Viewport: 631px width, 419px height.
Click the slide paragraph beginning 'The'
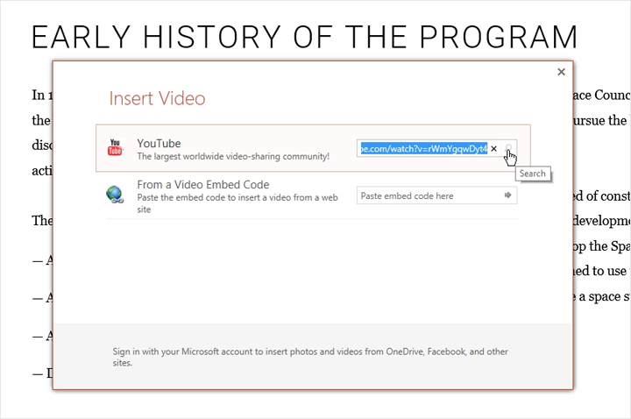point(42,220)
